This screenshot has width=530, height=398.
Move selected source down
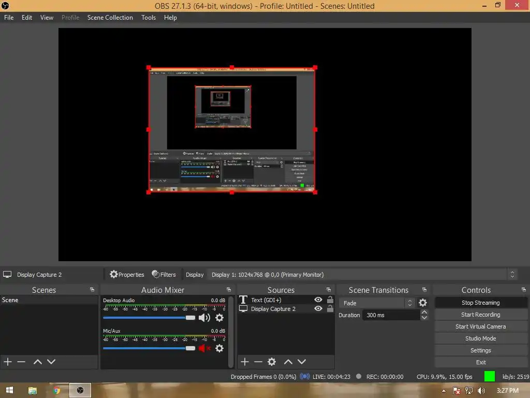point(302,362)
